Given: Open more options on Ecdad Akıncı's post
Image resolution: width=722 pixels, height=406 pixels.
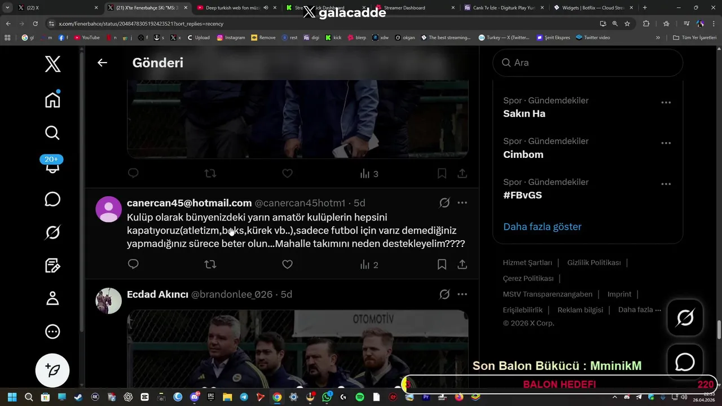Looking at the screenshot, I should [x=462, y=294].
